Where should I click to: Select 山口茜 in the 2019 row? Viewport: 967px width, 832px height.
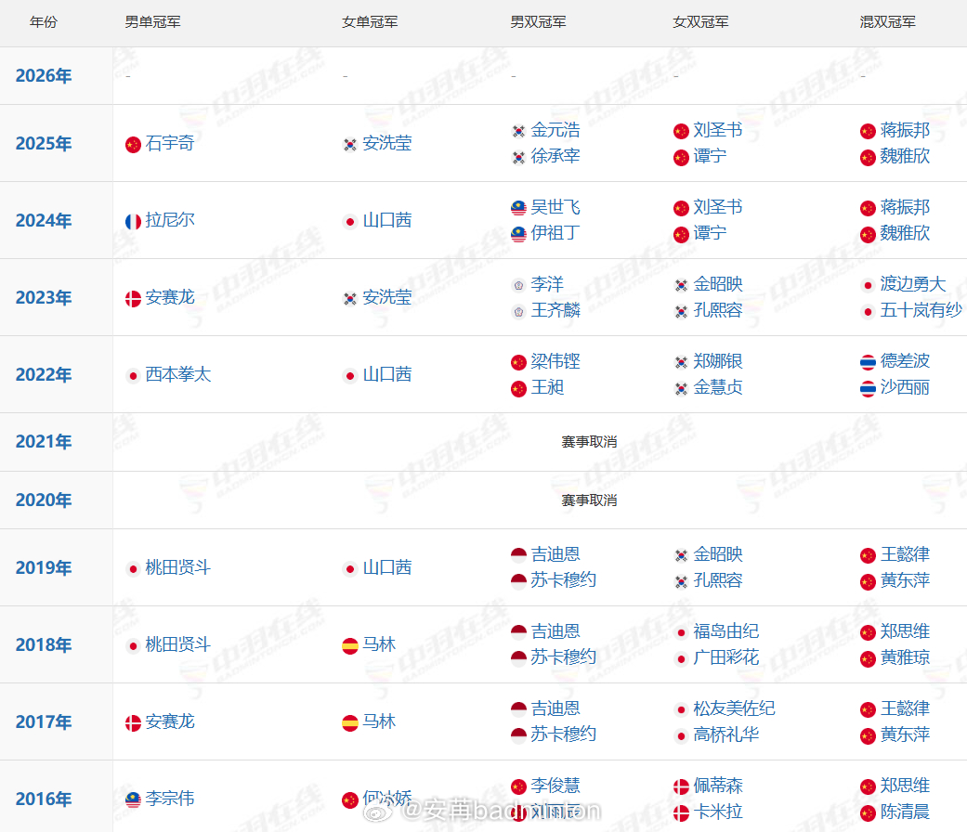(387, 567)
